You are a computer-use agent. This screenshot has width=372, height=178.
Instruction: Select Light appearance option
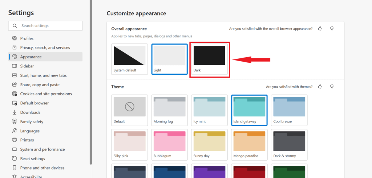tap(169, 59)
